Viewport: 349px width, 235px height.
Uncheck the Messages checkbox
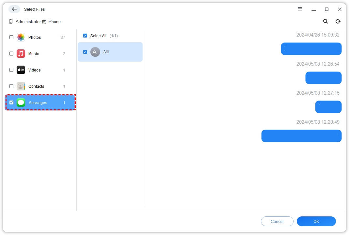pos(11,102)
